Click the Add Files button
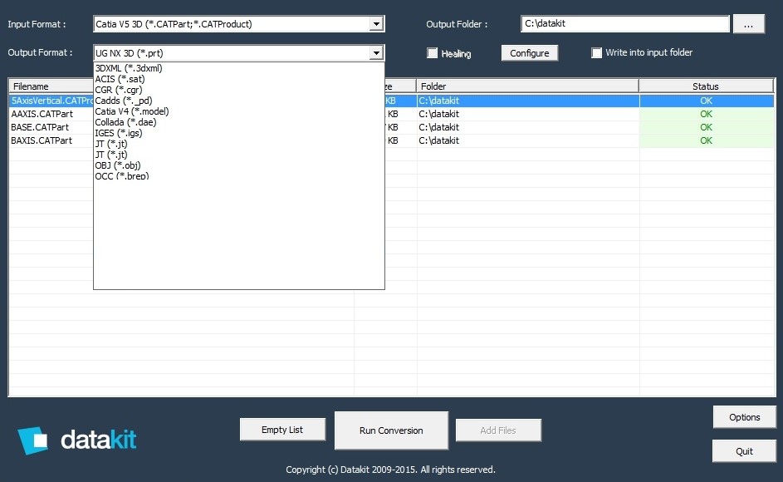Viewport: 783px width, 482px height. click(498, 430)
